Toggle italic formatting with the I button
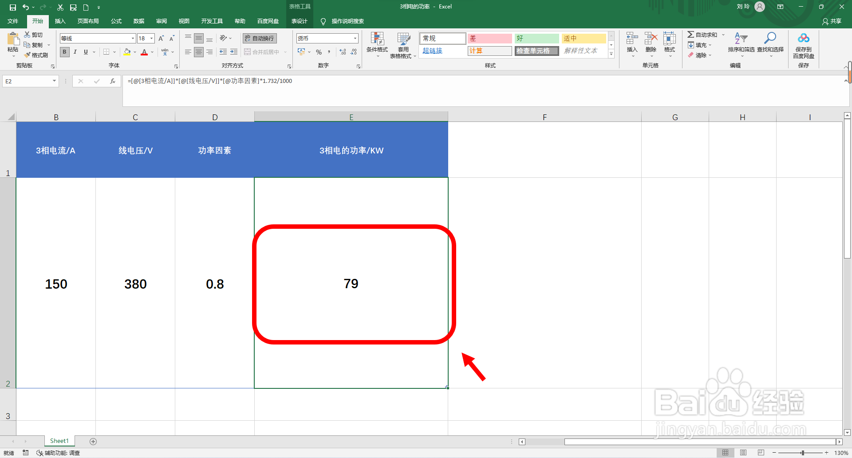Viewport: 852px width, 458px height. (75, 52)
